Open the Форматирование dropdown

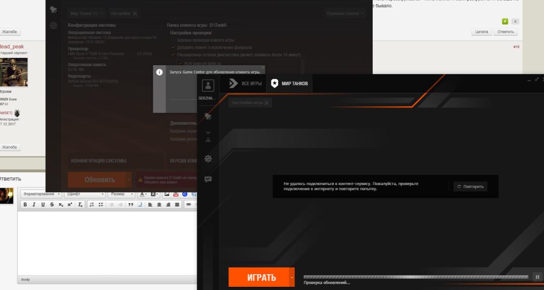(41, 194)
